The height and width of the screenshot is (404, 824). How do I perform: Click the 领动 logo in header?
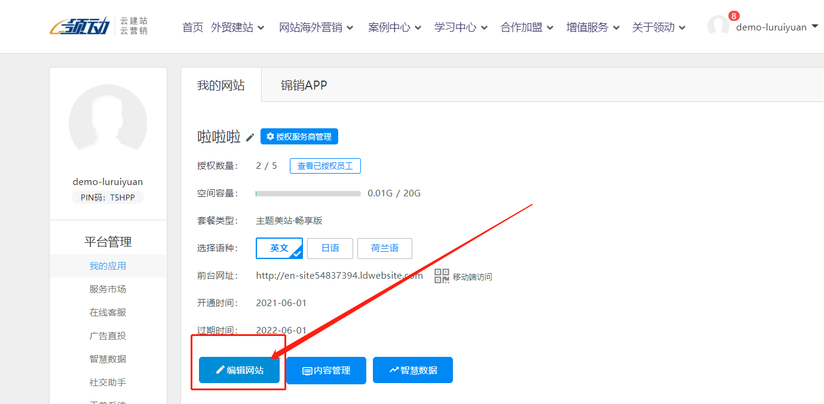tap(99, 26)
